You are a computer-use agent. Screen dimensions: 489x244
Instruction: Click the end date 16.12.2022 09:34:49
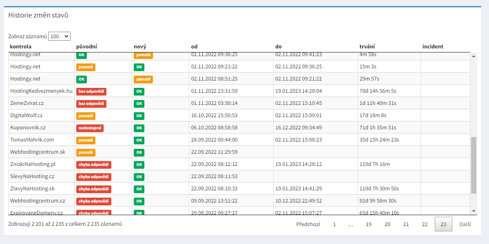(x=299, y=127)
